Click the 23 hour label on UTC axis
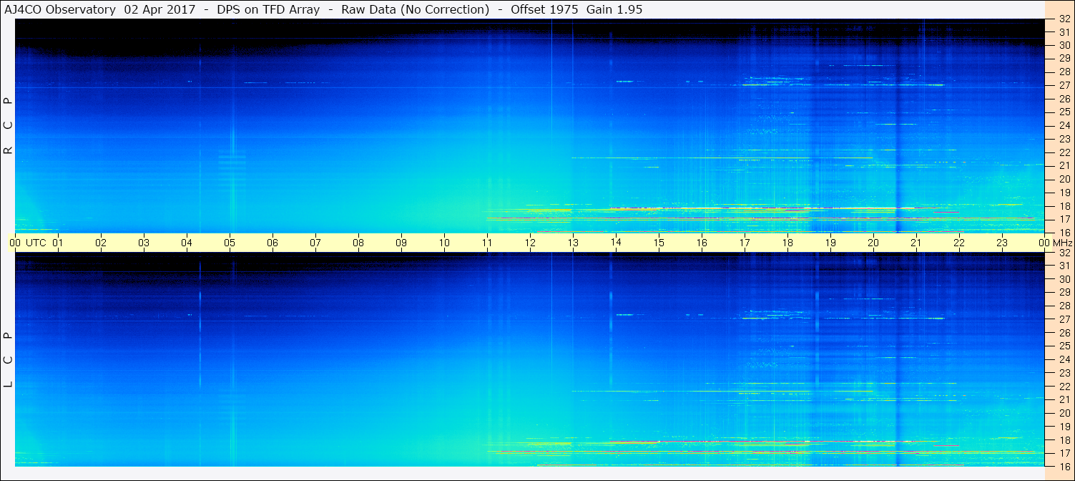The image size is (1075, 481). click(1001, 243)
